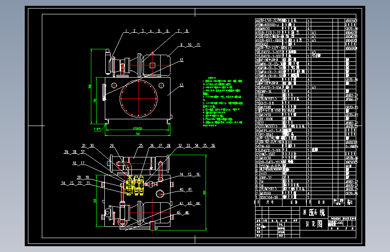This screenshot has width=390, height=252.
Task: Pick callout number 29 above the lower view
Action: point(112,146)
